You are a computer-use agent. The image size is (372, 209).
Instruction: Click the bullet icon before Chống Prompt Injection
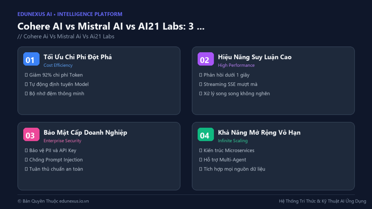26,160
